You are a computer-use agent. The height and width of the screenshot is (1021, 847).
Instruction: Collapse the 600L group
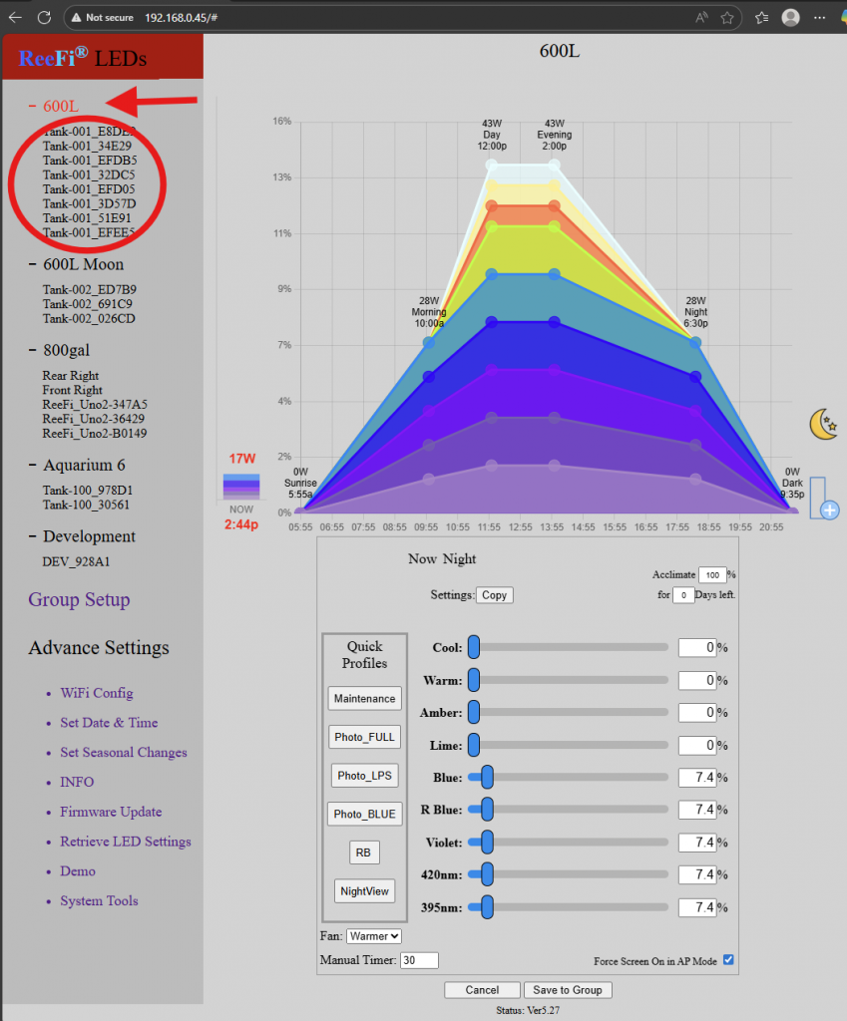pyautogui.click(x=34, y=106)
